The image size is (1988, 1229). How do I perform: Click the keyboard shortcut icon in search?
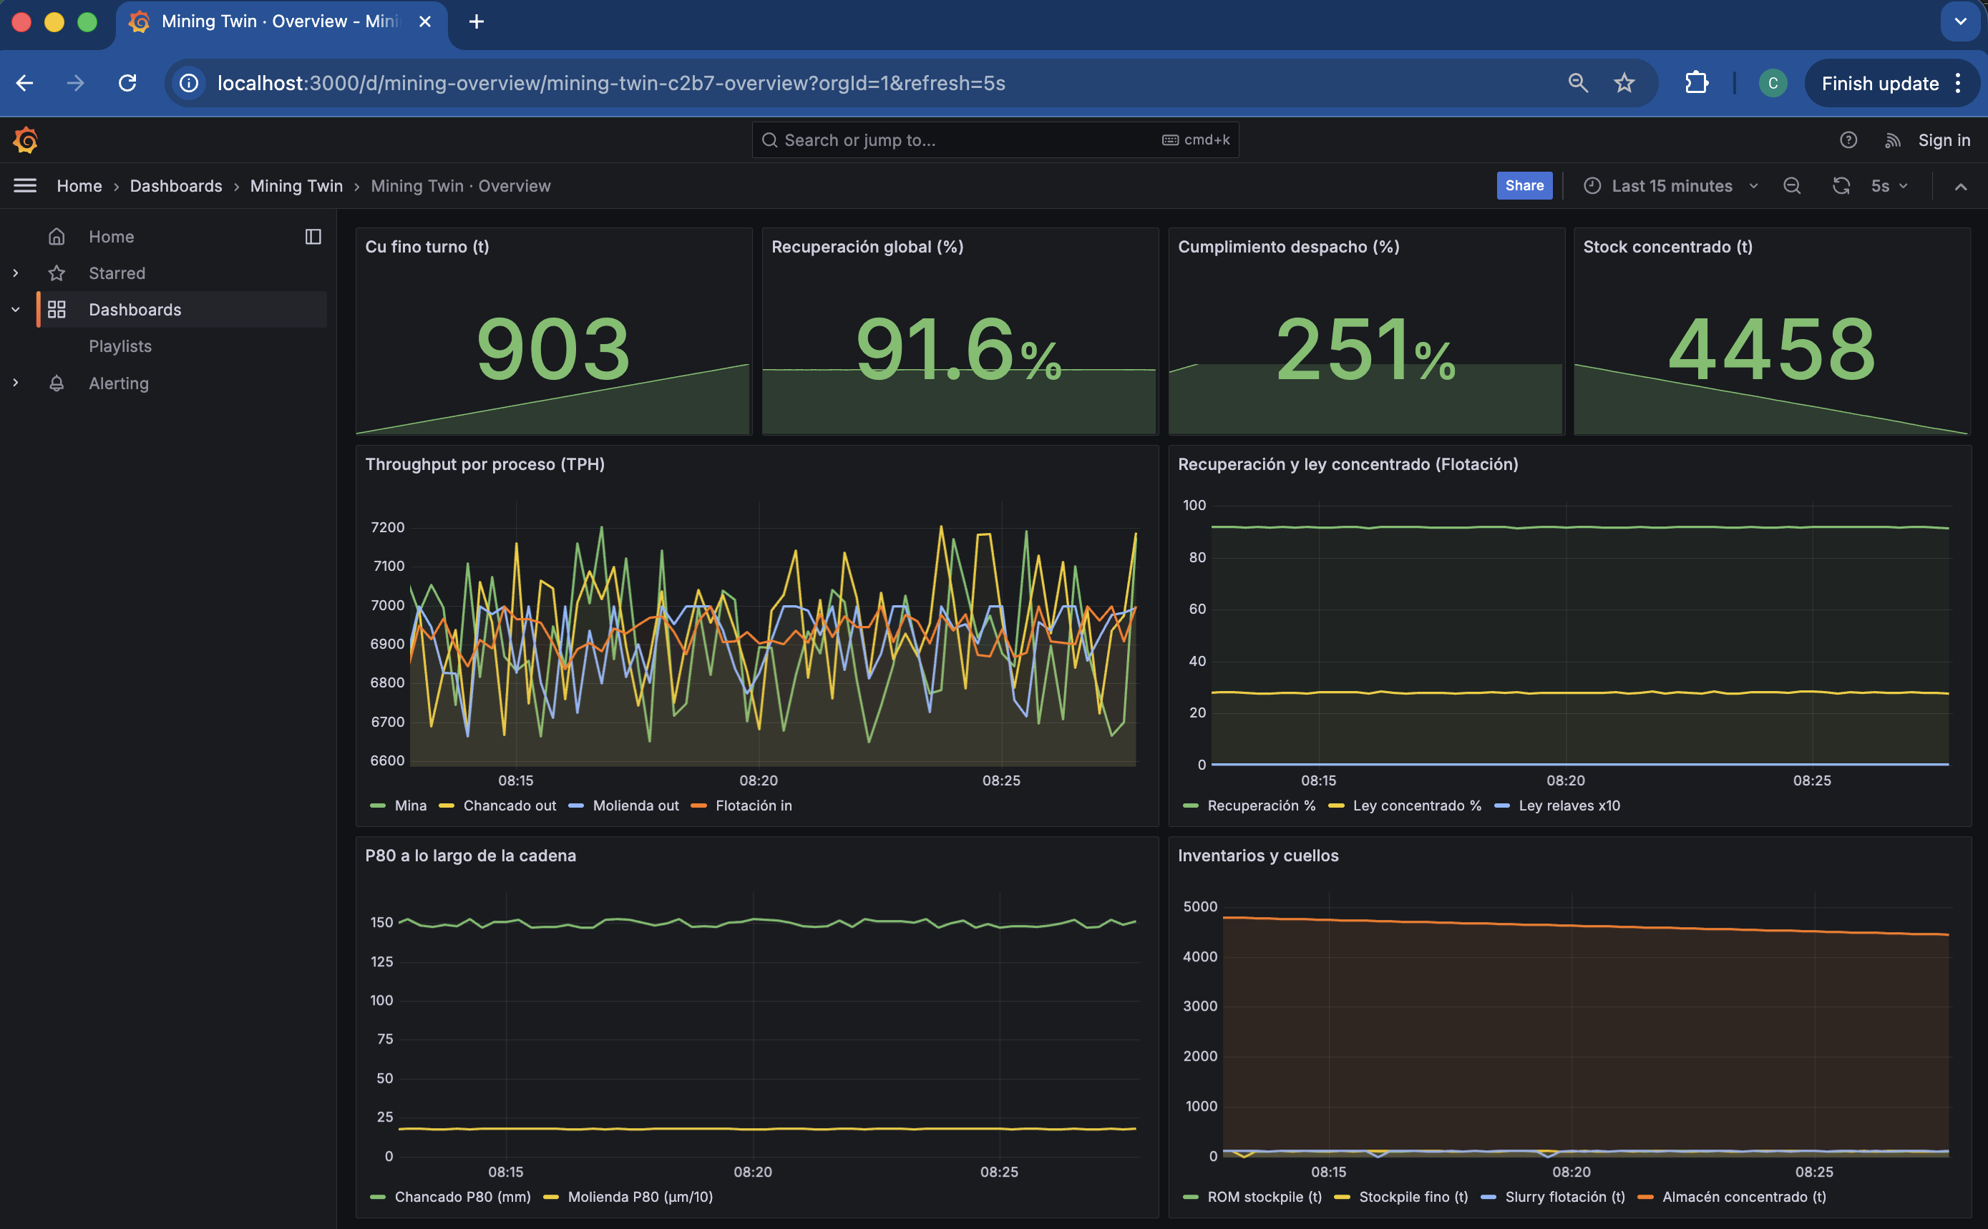click(1170, 139)
